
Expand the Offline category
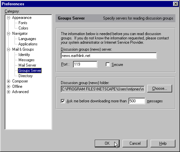click(x=8, y=86)
